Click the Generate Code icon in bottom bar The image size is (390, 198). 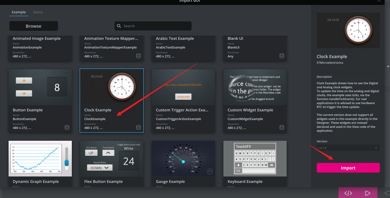pos(348,193)
